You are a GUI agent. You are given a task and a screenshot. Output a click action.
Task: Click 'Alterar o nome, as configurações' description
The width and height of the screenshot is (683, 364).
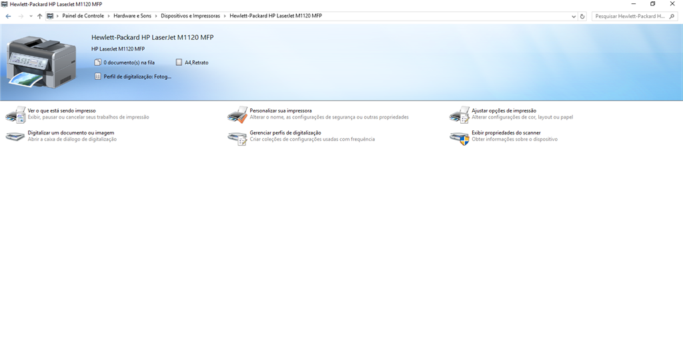[x=329, y=117]
